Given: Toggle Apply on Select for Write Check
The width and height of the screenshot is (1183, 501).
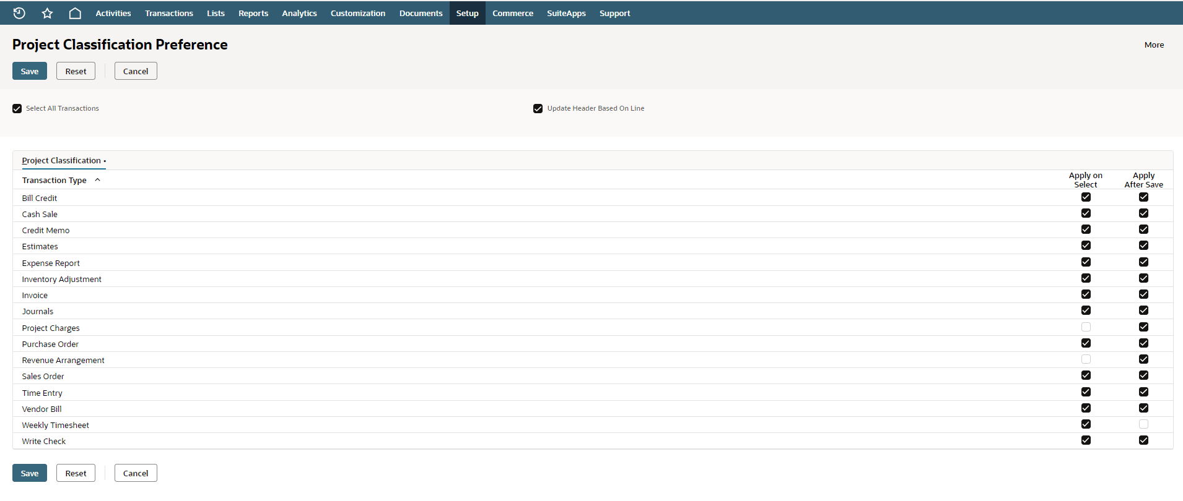Looking at the screenshot, I should 1086,440.
